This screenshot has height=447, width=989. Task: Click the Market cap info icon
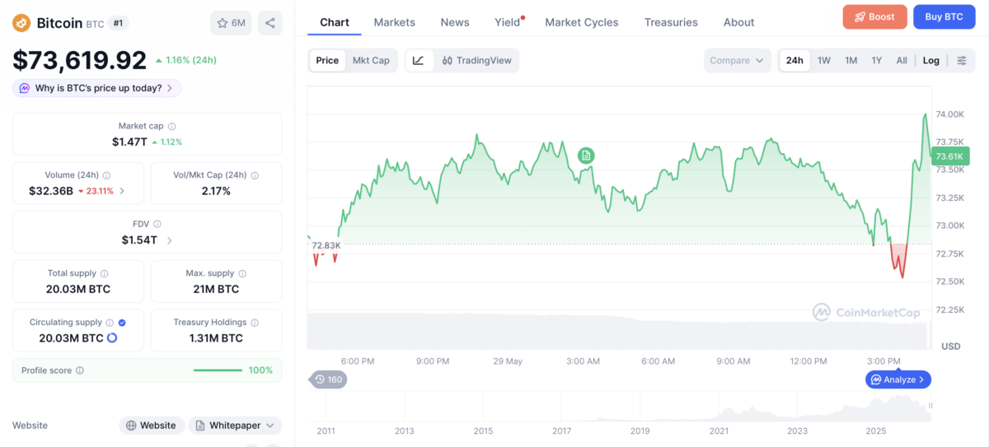(171, 126)
